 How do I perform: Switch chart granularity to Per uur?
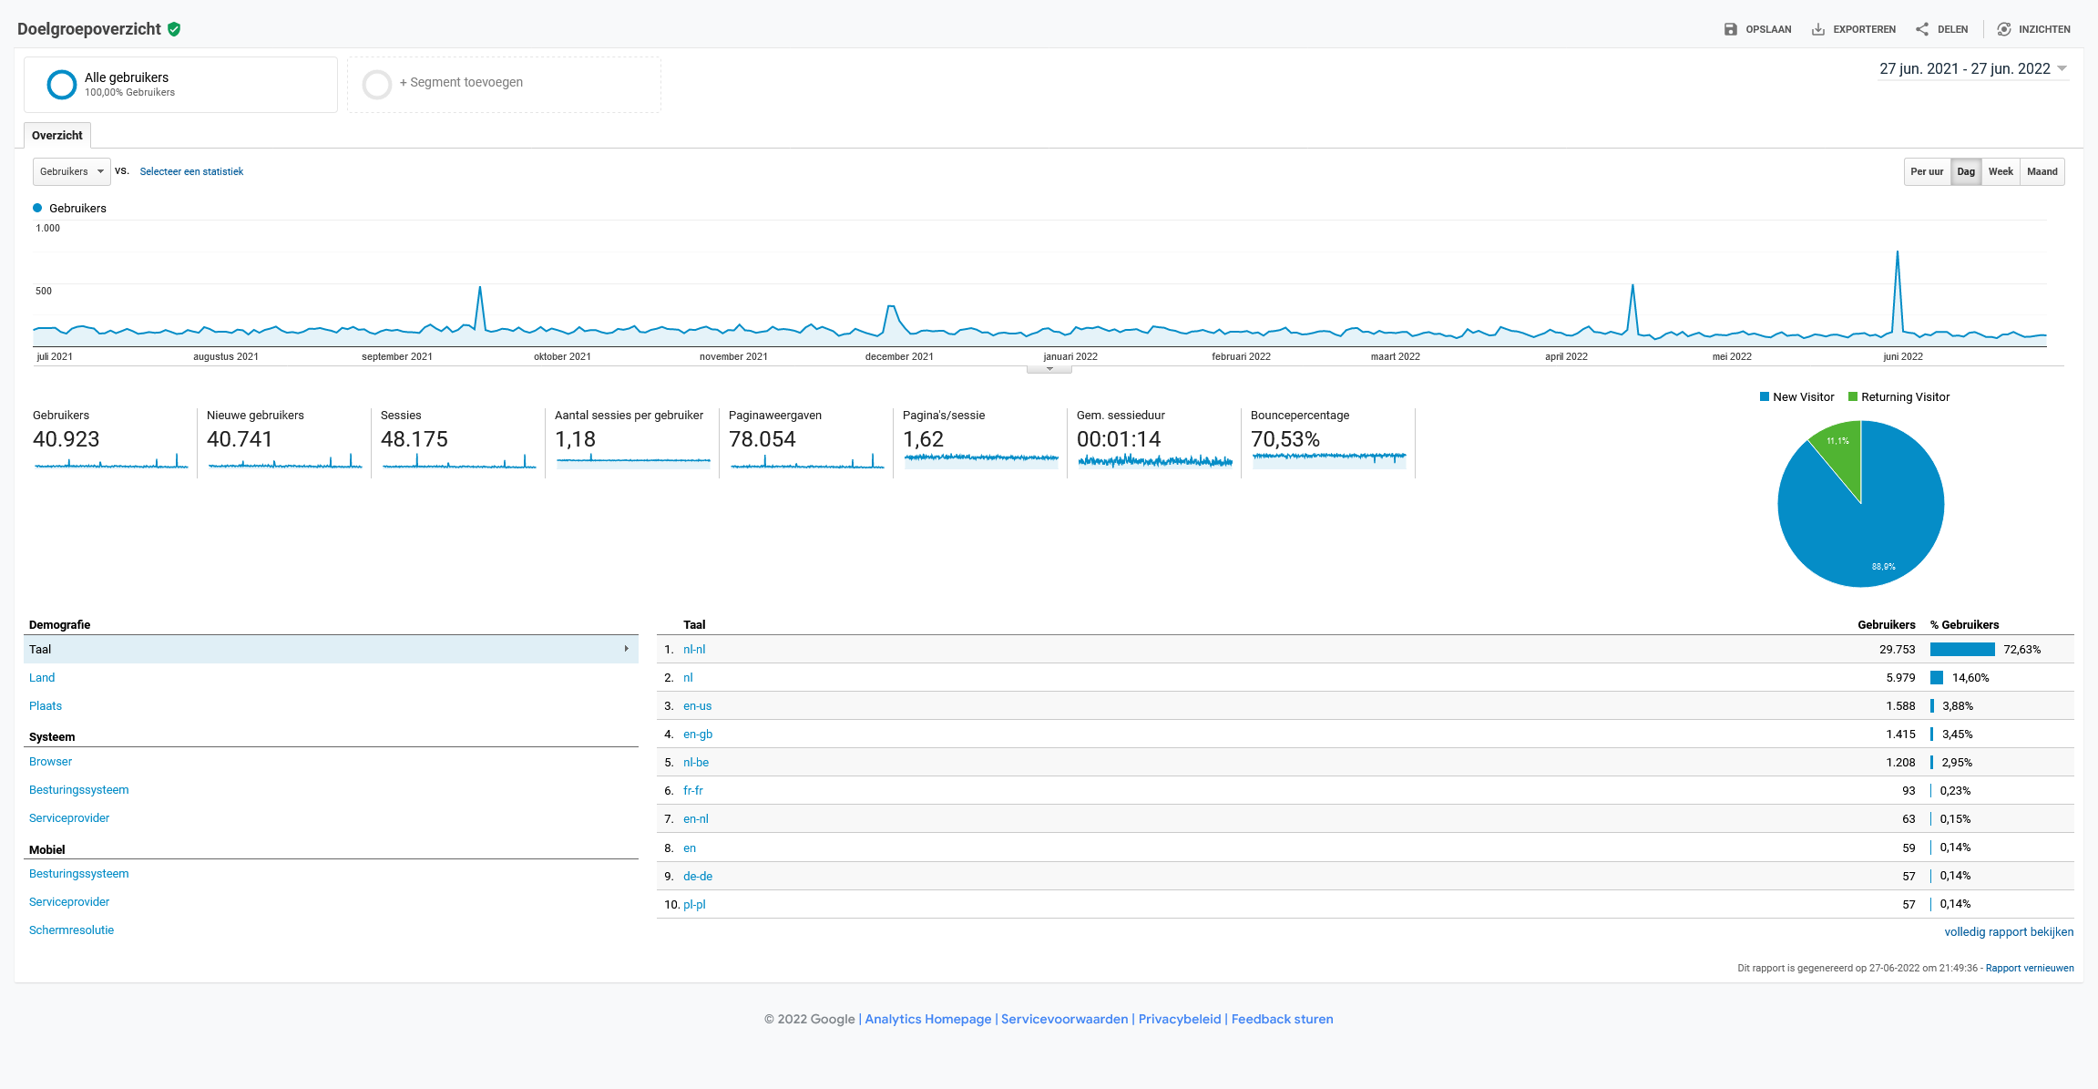(x=1927, y=171)
